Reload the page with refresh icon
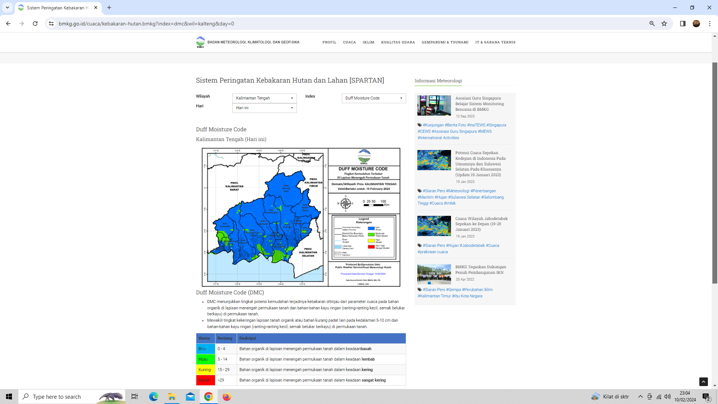The image size is (718, 404). click(35, 24)
